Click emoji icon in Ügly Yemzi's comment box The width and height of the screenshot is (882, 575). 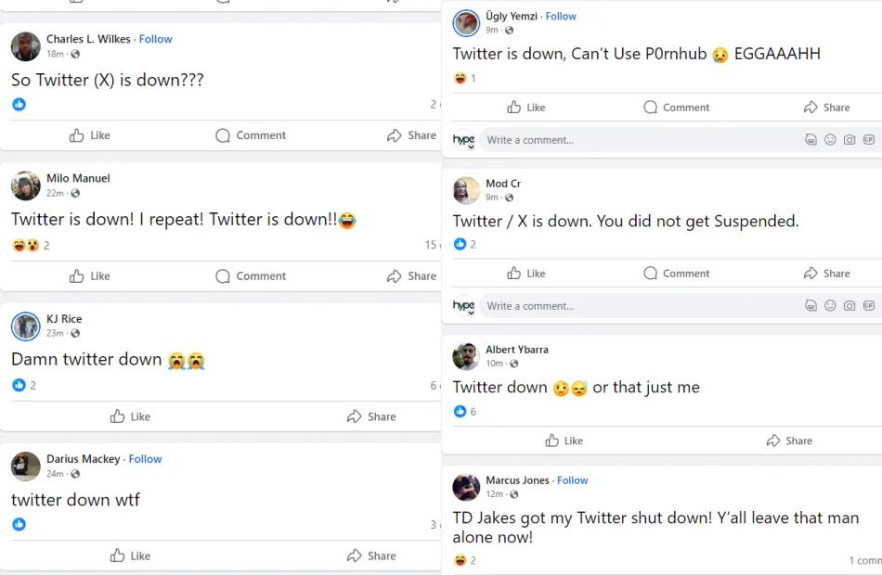(x=830, y=140)
